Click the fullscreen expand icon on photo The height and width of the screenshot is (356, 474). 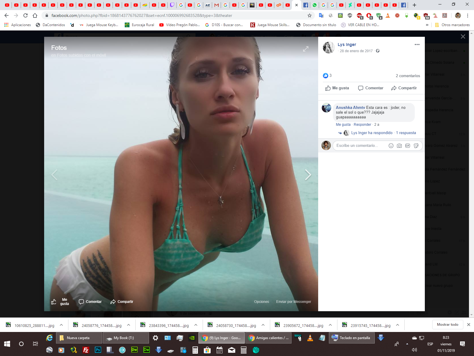306,49
